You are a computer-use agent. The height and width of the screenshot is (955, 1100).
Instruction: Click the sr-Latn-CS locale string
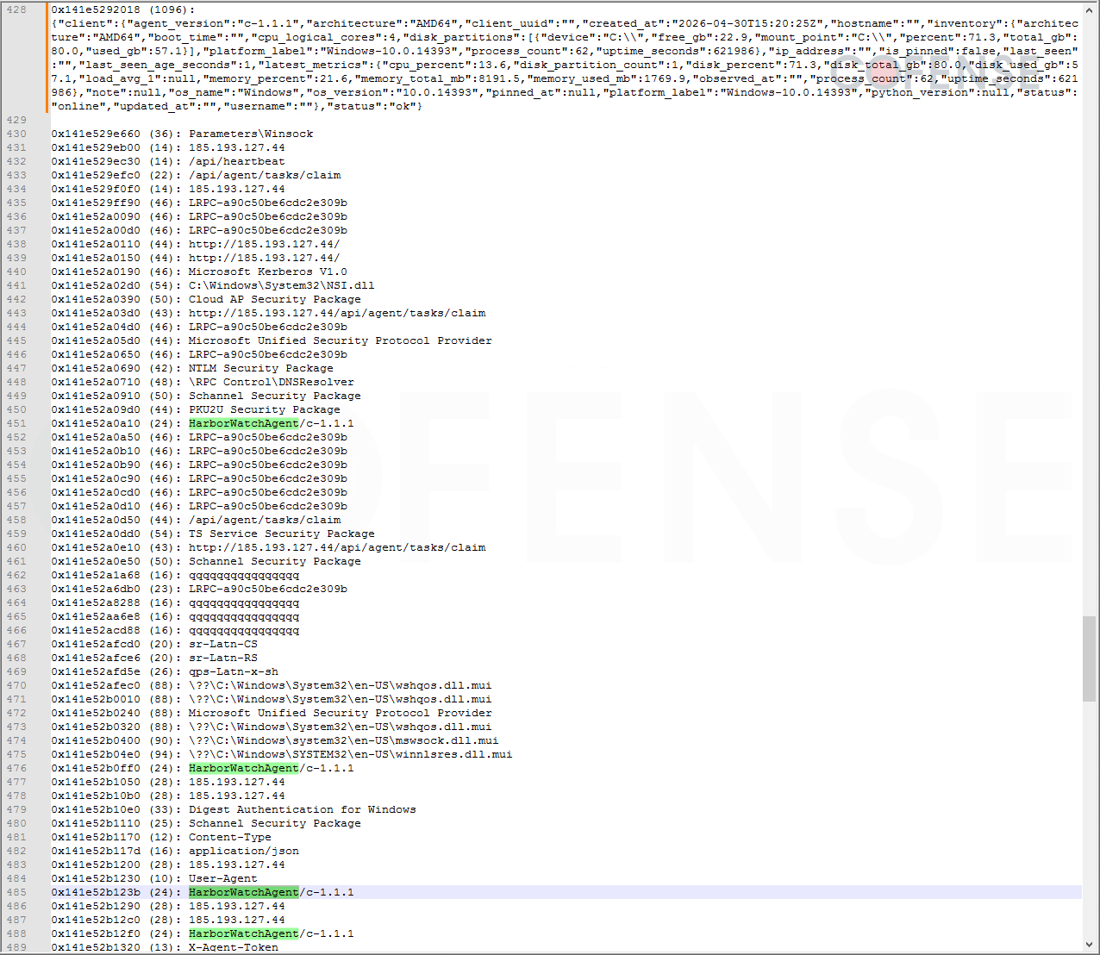coord(223,644)
